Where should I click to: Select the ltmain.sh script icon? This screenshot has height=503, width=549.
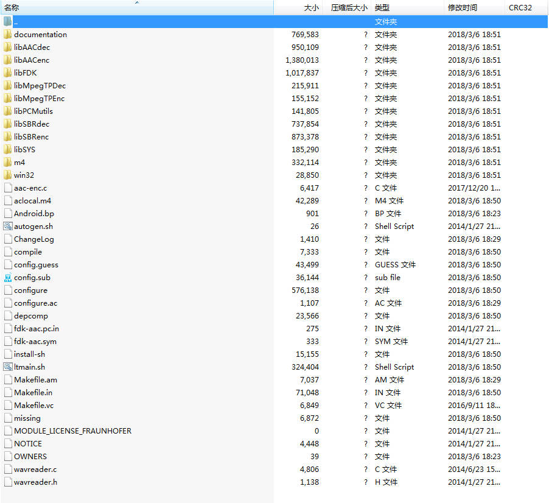tap(8, 367)
